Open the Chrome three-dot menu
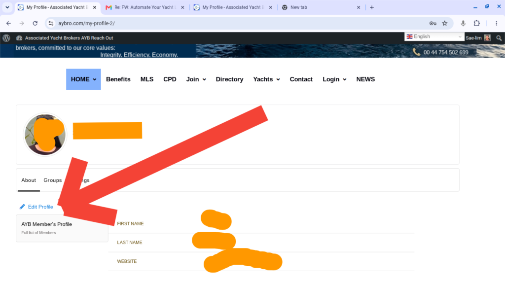This screenshot has height=284, width=505. click(496, 23)
